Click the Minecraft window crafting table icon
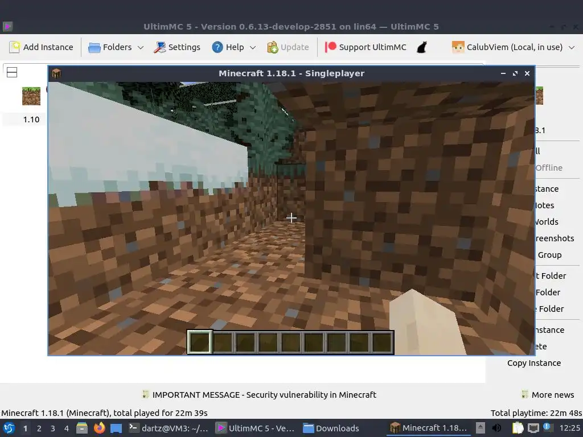The height and width of the screenshot is (437, 583). click(56, 73)
